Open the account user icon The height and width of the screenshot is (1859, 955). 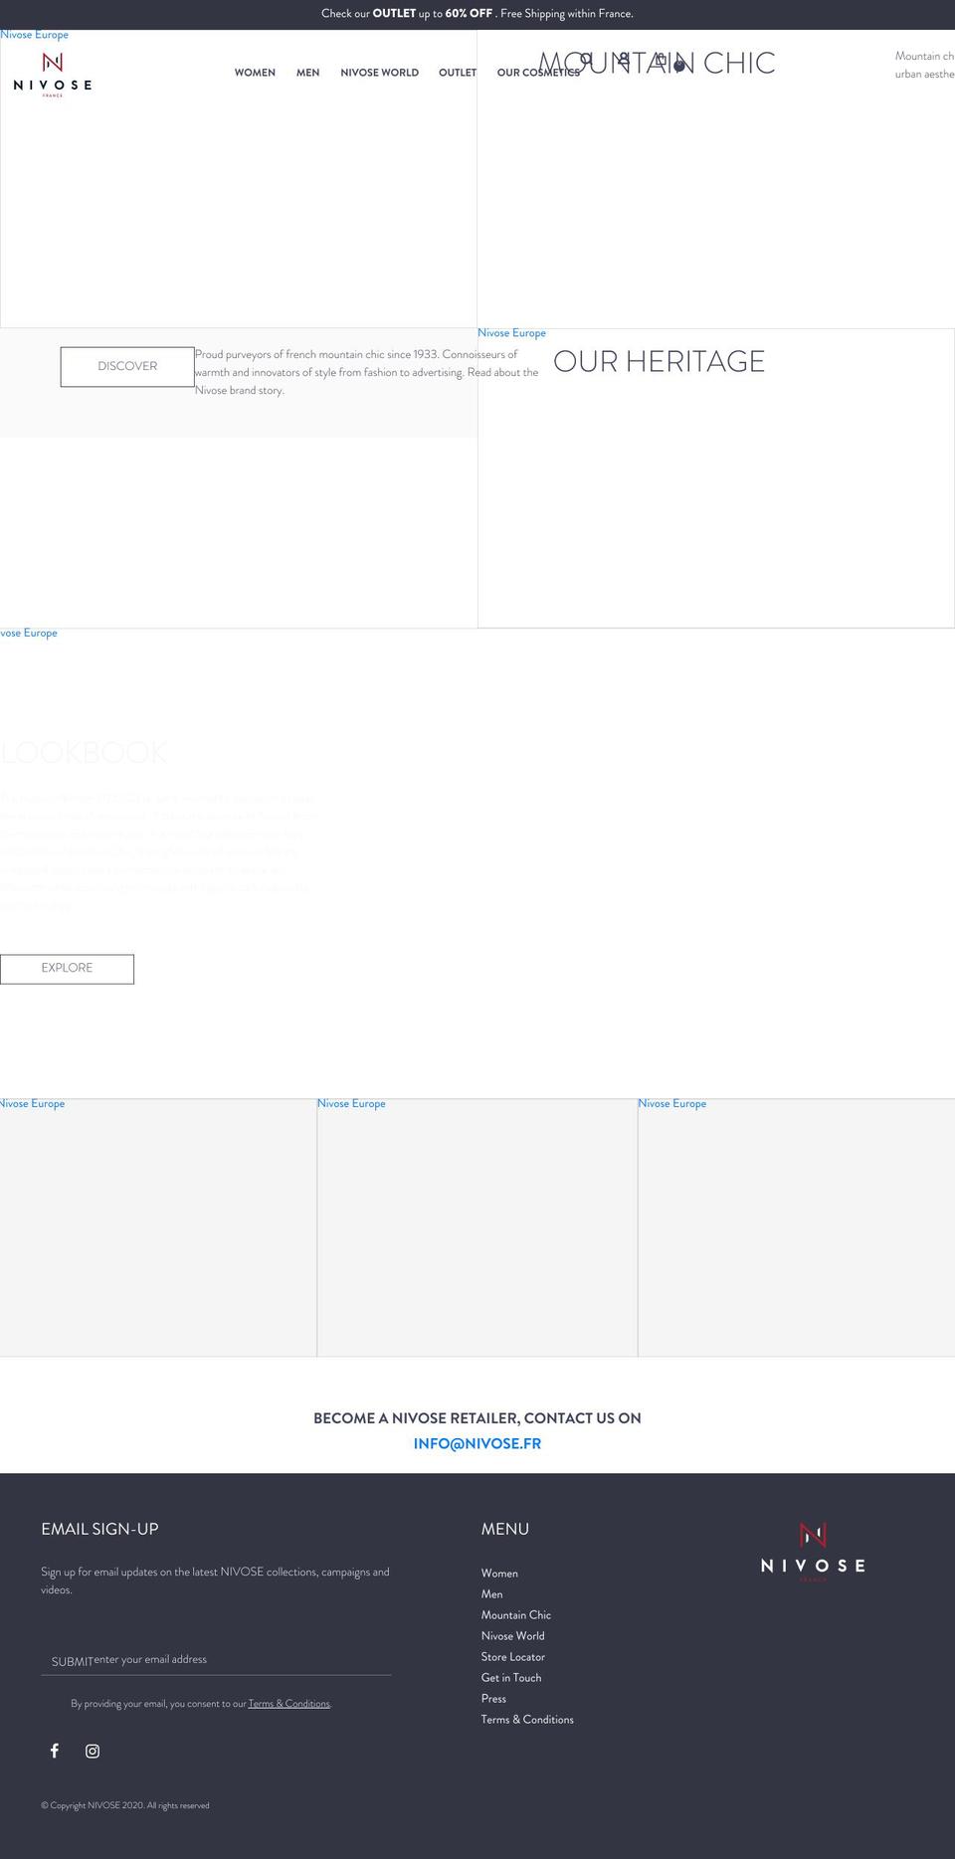coord(623,60)
